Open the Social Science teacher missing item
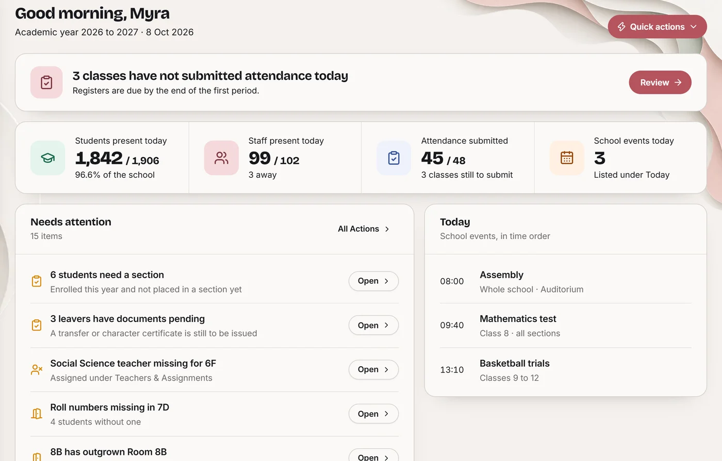The height and width of the screenshot is (461, 722). pyautogui.click(x=373, y=370)
